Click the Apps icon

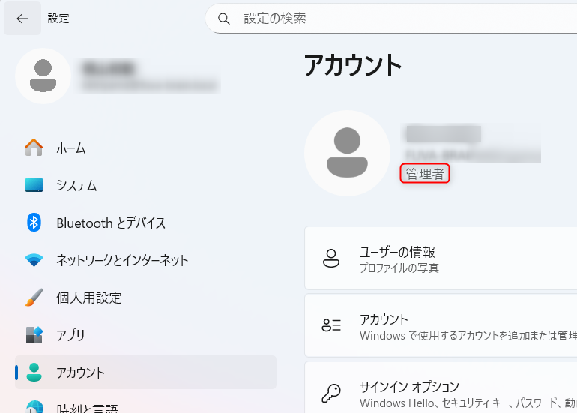pos(34,334)
